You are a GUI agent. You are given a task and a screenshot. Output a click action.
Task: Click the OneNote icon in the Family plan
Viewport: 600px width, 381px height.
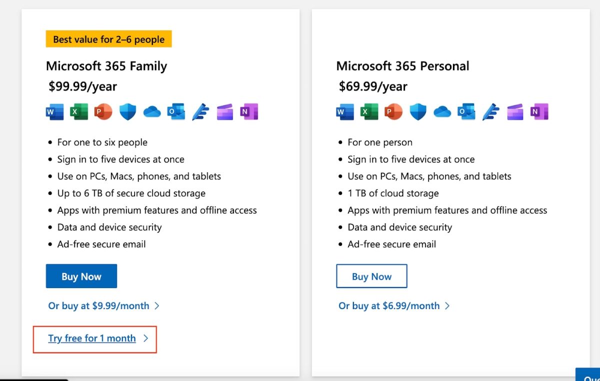point(249,112)
